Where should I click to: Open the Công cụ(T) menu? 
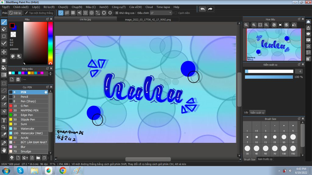pos(119,7)
